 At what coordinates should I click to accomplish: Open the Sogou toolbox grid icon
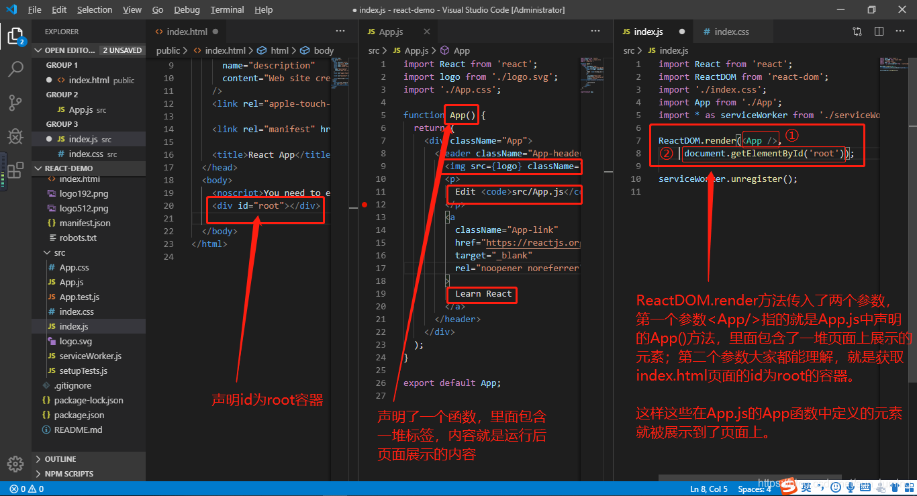(911, 487)
